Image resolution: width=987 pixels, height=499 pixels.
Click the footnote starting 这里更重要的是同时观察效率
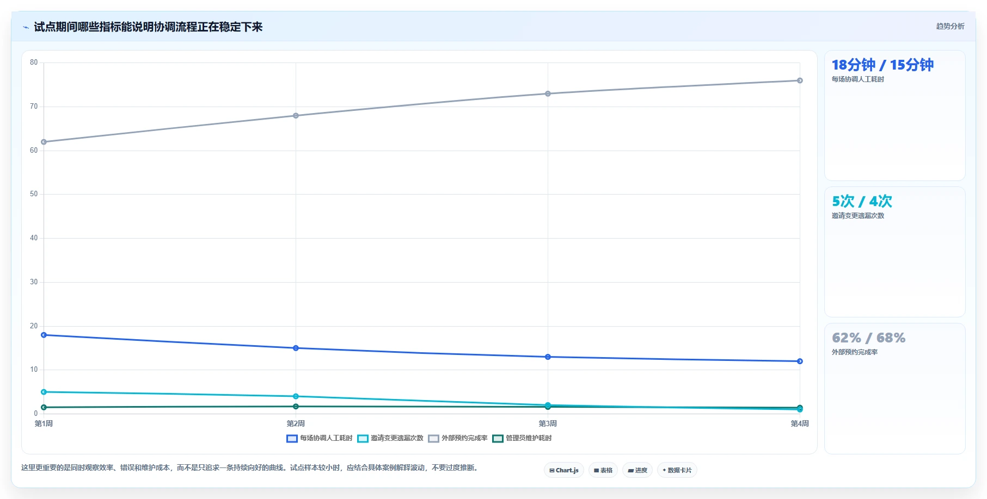(x=250, y=467)
